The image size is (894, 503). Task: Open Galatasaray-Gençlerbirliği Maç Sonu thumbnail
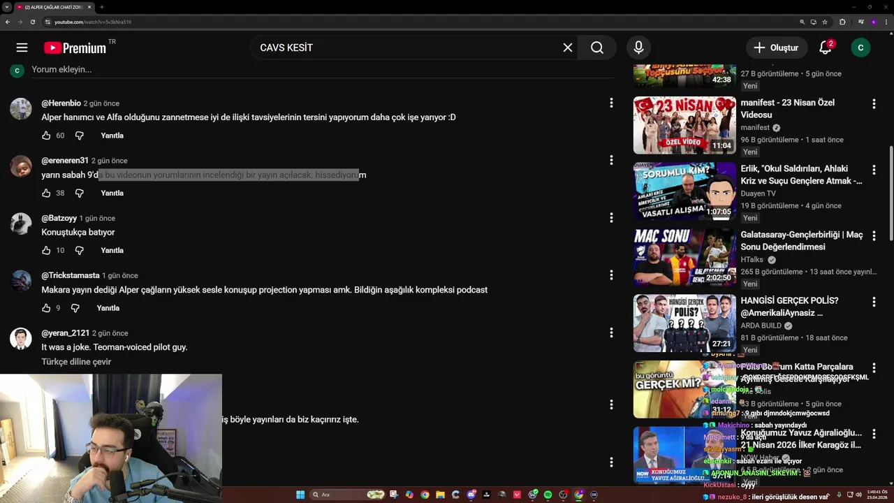(684, 257)
